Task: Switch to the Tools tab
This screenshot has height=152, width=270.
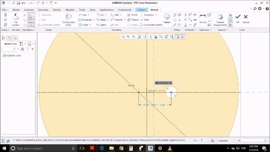Action: coord(82,10)
